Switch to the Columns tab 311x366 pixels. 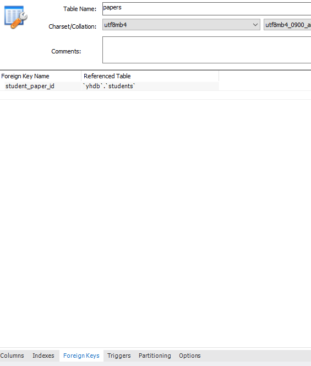coord(12,356)
